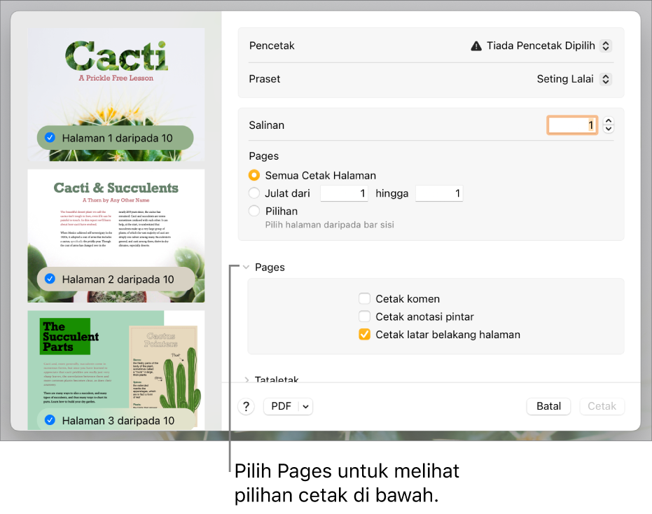Image resolution: width=652 pixels, height=514 pixels.
Task: Click the Praset label
Action: pyautogui.click(x=265, y=79)
